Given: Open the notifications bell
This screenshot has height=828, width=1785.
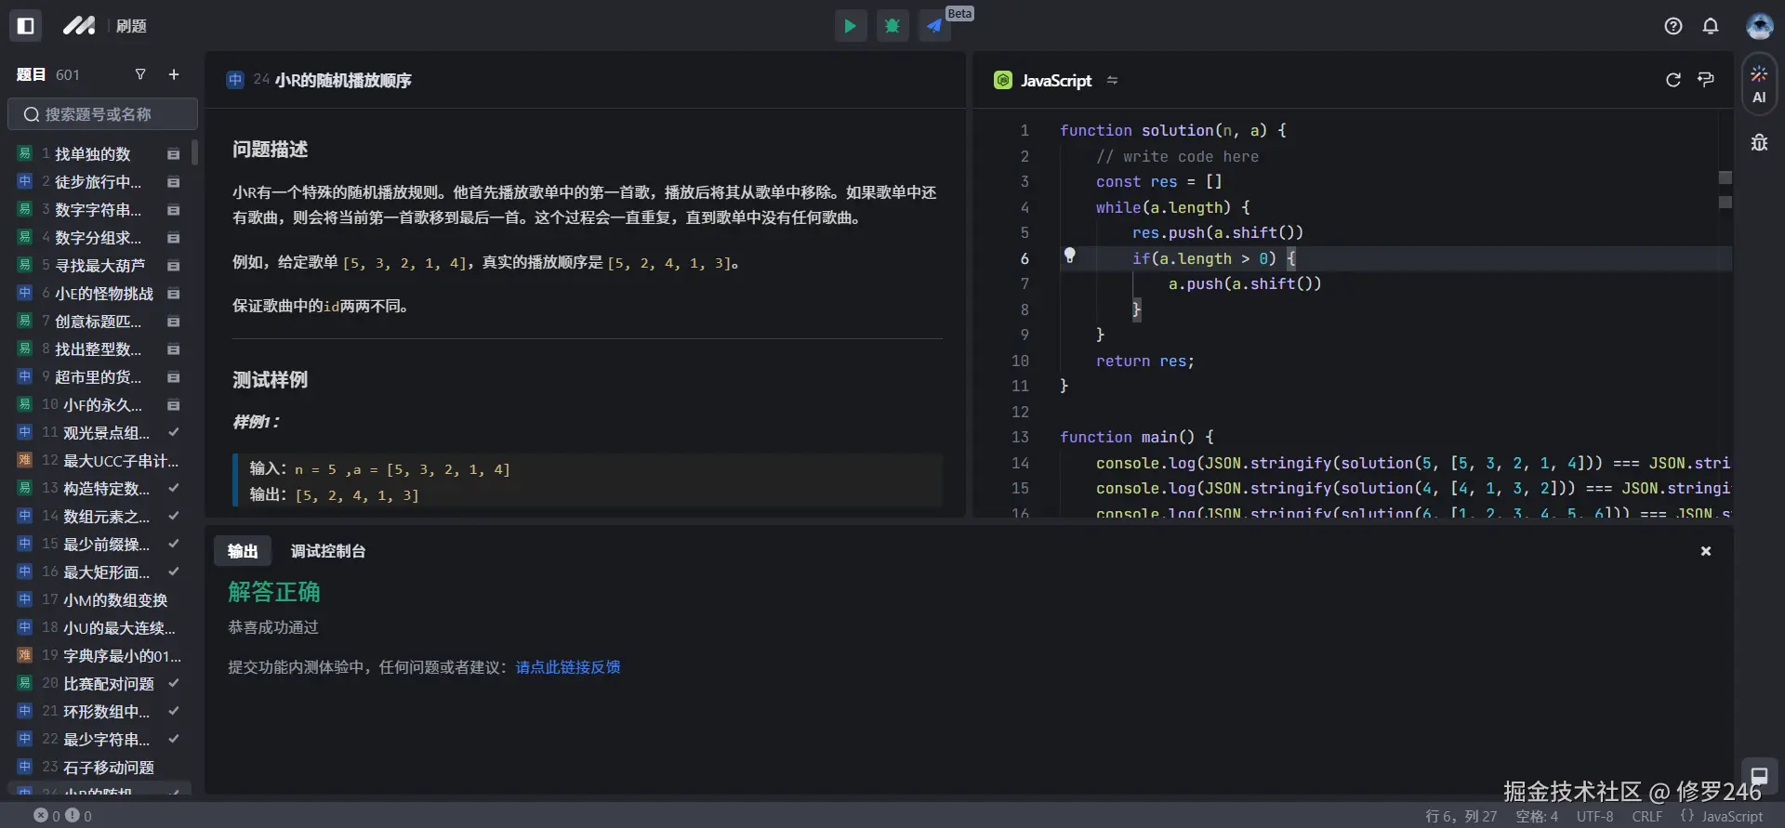Looking at the screenshot, I should [x=1710, y=26].
